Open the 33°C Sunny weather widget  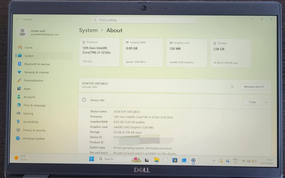(21, 158)
